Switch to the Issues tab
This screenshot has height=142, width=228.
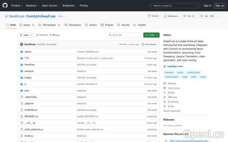coord(27,25)
